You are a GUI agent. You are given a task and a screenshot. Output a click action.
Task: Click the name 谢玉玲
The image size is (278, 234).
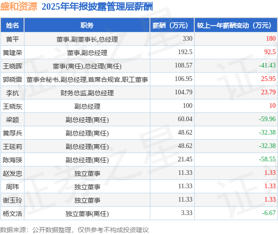12,200
